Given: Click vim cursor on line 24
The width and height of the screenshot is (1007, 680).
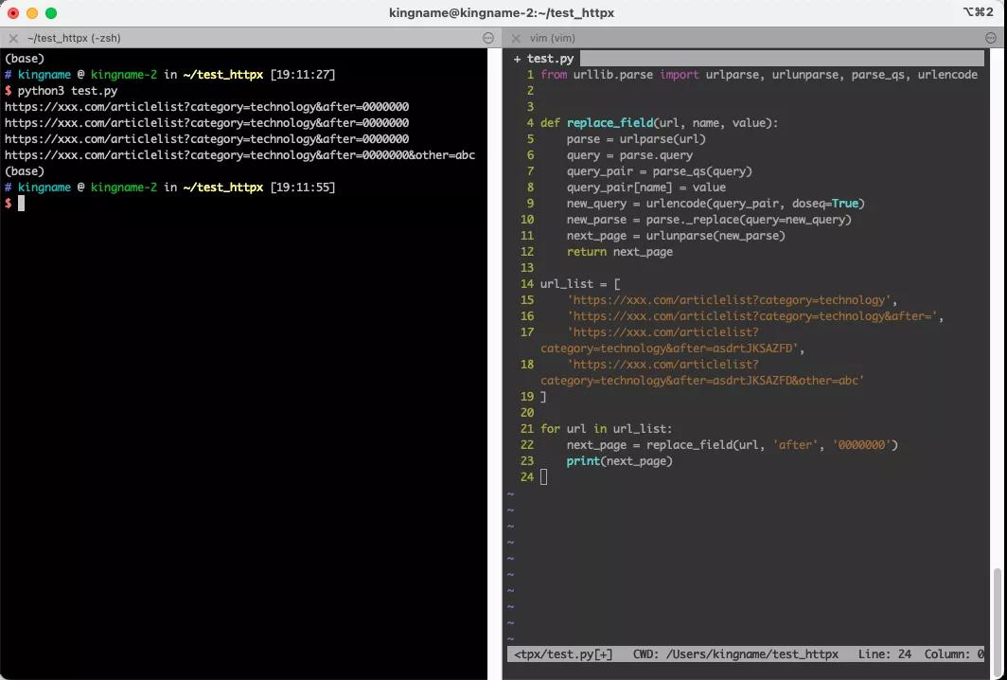Looking at the screenshot, I should point(544,476).
